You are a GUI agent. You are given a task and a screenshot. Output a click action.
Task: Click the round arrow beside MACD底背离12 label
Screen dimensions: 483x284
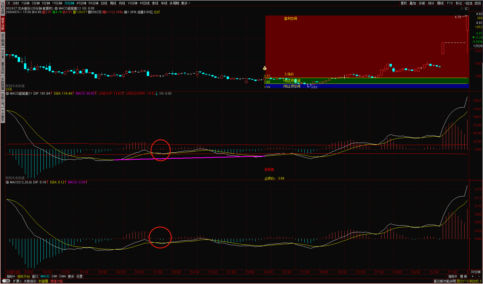pyautogui.click(x=56, y=8)
